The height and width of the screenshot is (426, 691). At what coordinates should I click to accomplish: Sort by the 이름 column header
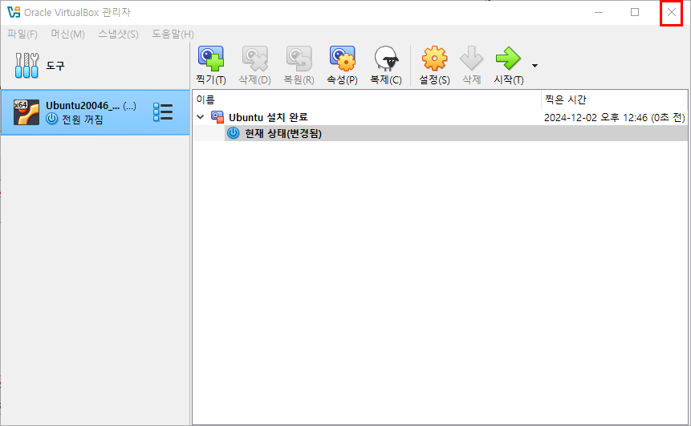[367, 99]
